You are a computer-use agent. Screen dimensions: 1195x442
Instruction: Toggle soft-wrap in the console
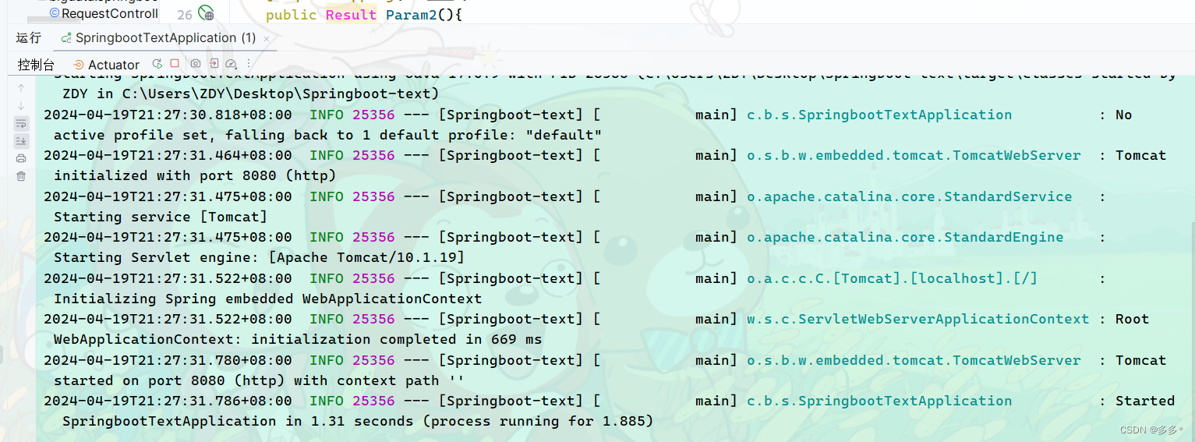pyautogui.click(x=21, y=123)
